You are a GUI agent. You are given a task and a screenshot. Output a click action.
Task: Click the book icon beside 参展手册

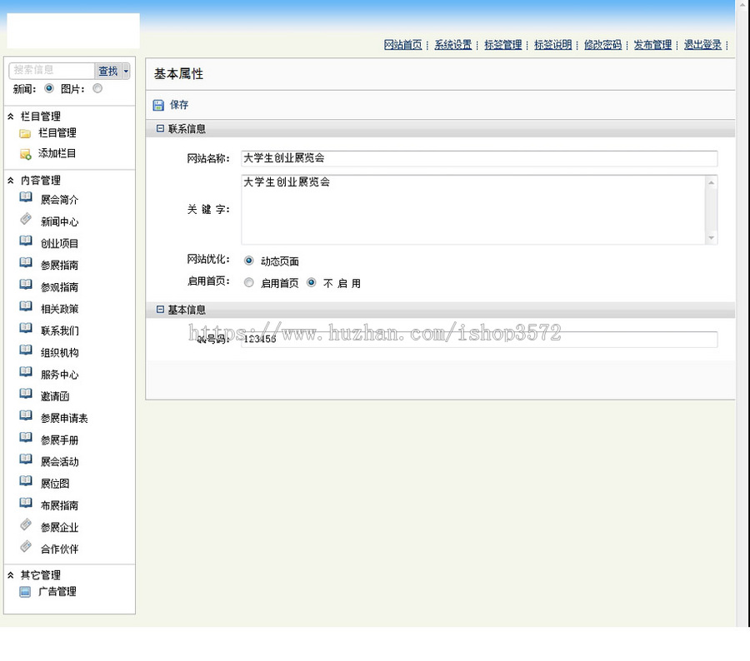26,437
